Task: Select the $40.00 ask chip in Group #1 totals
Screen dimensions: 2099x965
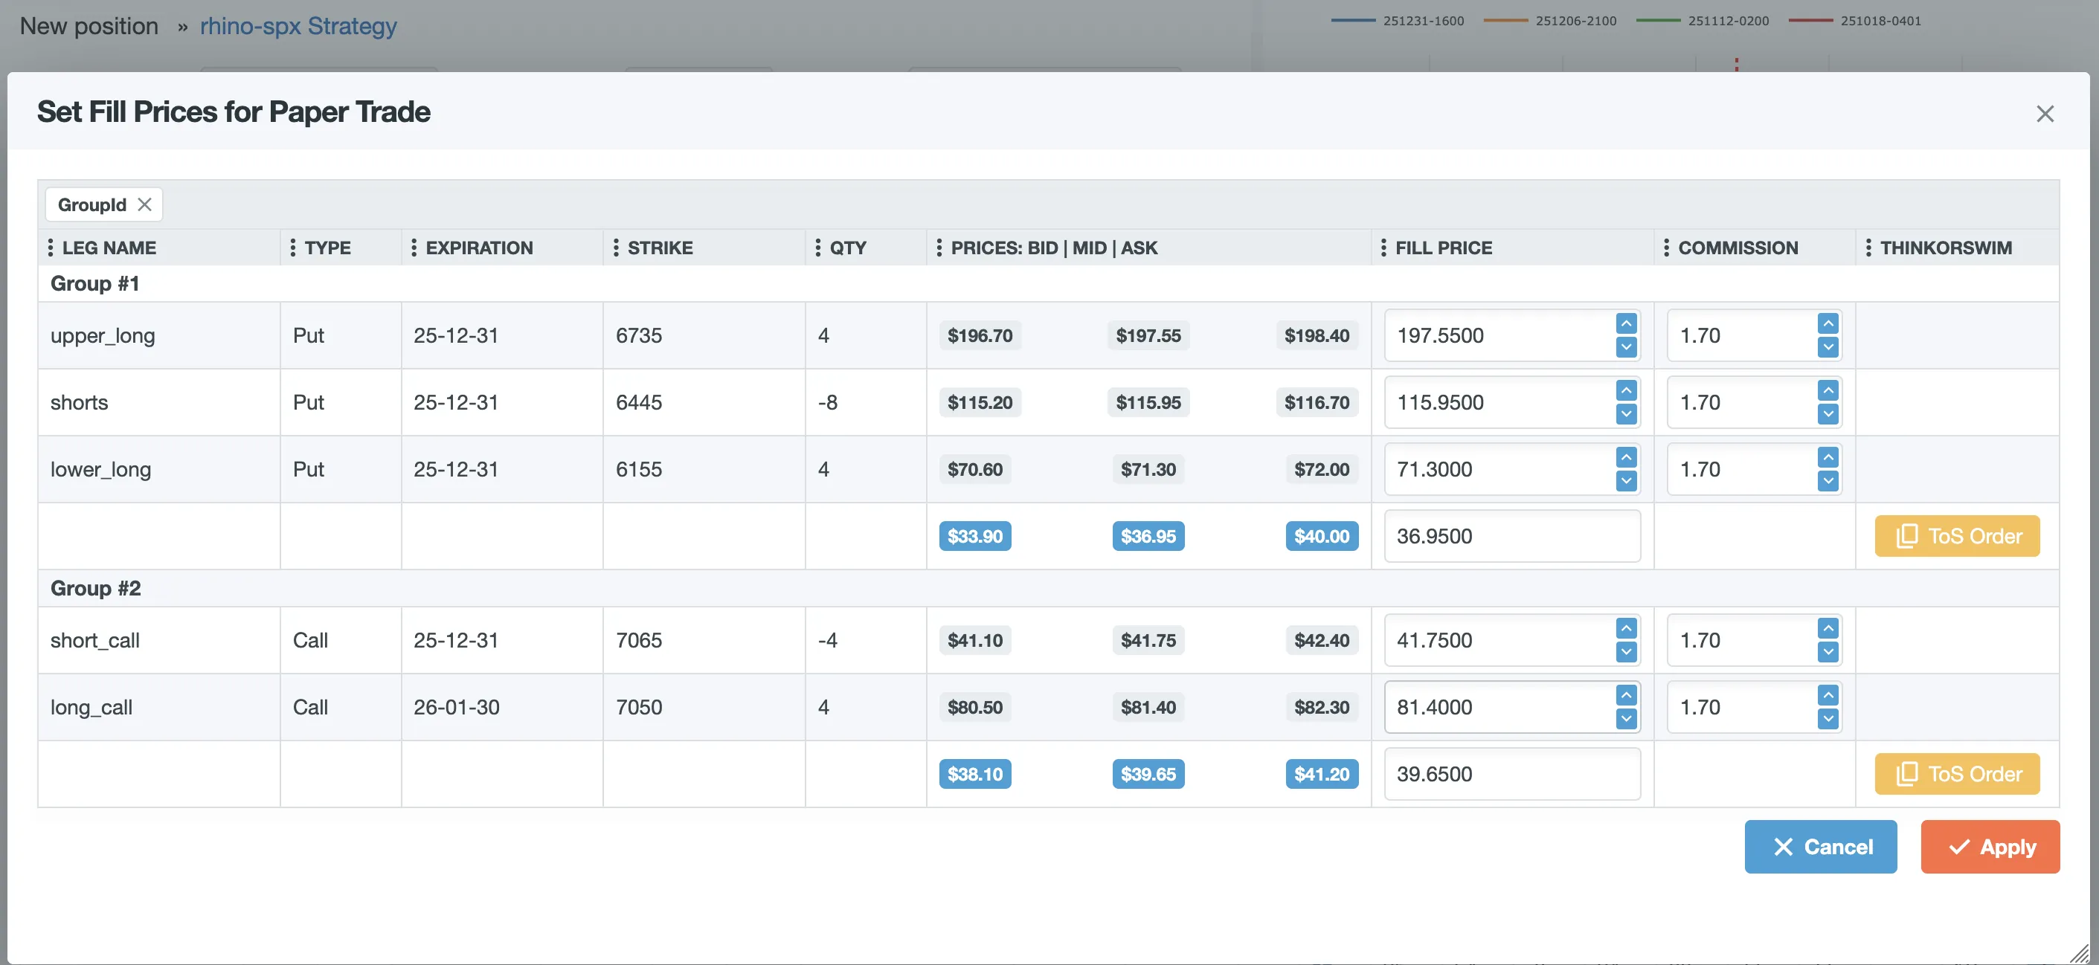Action: click(x=1322, y=536)
